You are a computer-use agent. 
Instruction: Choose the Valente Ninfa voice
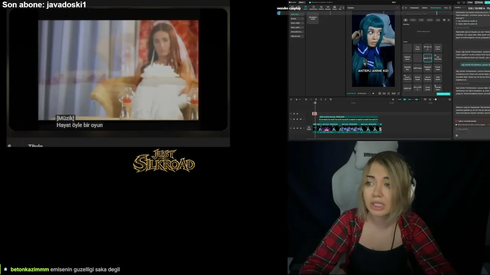[x=407, y=58]
